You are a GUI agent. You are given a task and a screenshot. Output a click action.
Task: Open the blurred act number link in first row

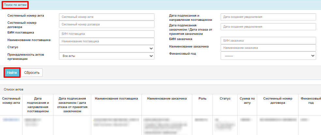11,120
